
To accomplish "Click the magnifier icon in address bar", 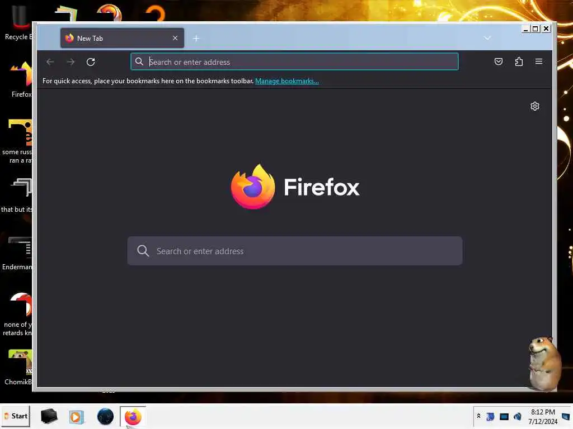I will point(139,61).
